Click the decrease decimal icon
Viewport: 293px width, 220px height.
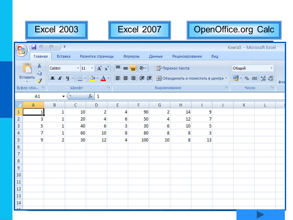click(270, 78)
